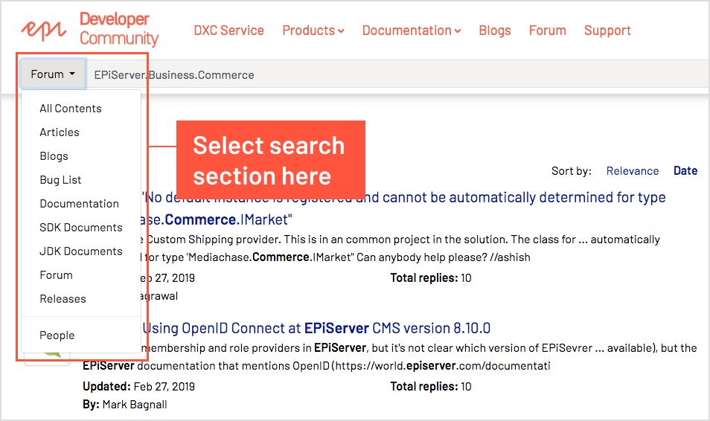
Task: Expand the Documentation menu
Action: point(411,30)
